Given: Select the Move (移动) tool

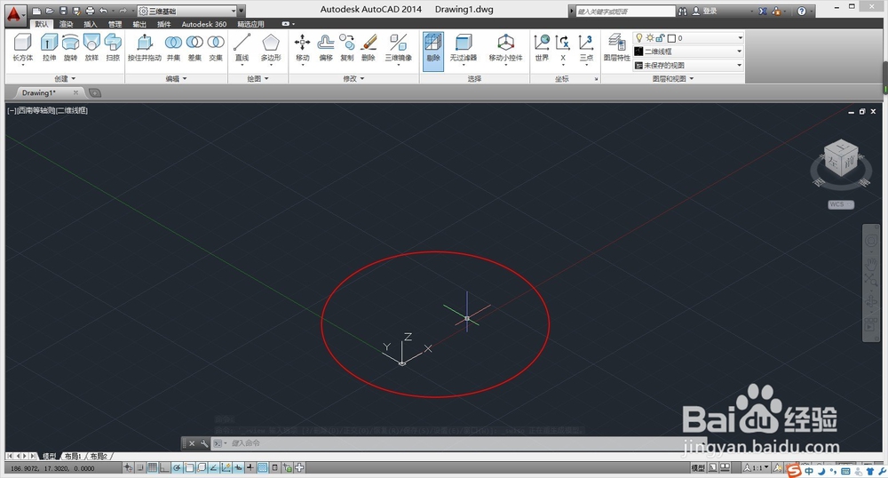Looking at the screenshot, I should tap(303, 48).
